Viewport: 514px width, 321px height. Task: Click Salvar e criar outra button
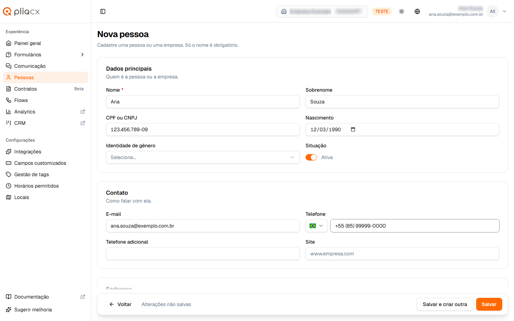(445, 304)
